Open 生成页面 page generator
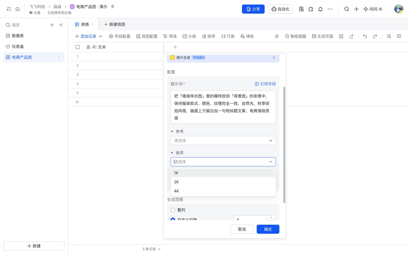Screen dimensions: 408x255 pos(323,36)
